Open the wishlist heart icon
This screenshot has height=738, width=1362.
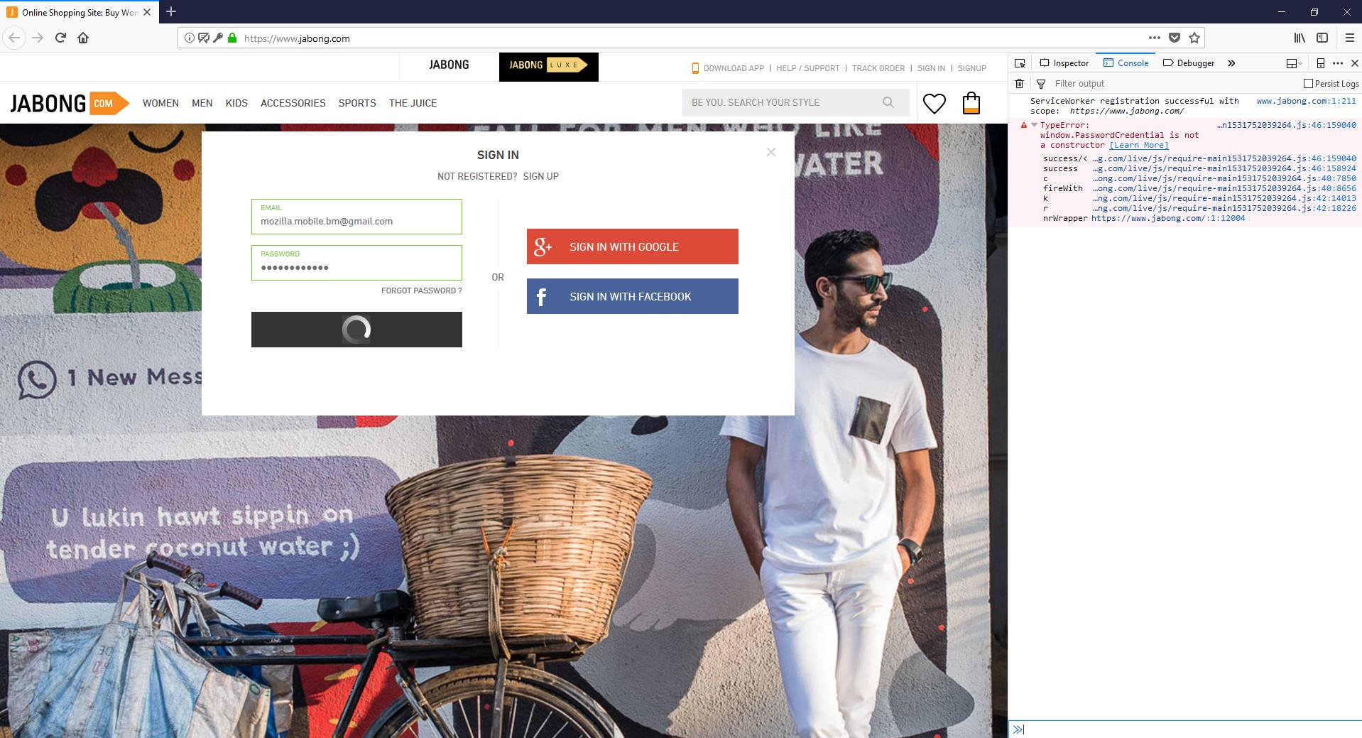934,104
